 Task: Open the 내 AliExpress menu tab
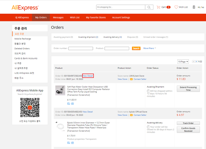22,17
